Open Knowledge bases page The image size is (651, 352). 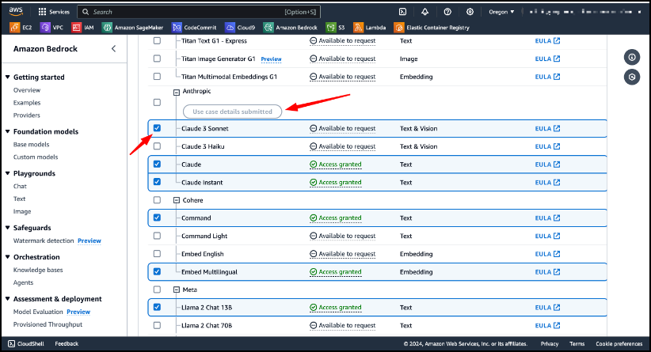38,270
